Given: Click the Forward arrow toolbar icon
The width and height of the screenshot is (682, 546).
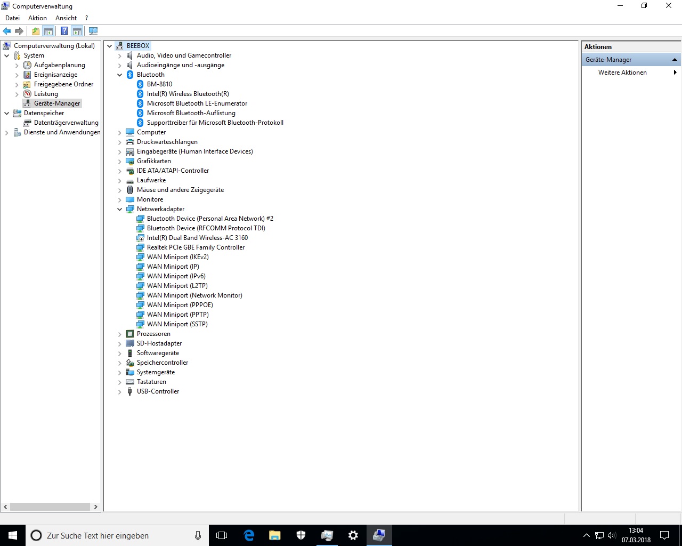Looking at the screenshot, I should [19, 31].
